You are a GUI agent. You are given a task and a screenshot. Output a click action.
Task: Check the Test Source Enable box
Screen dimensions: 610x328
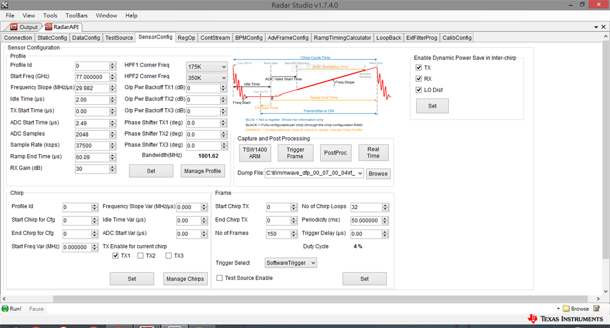pos(220,278)
